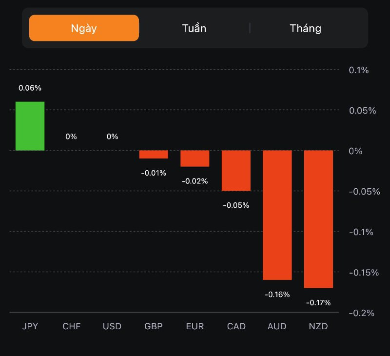This screenshot has height=356, width=390.
Task: Select the tall AUD bar
Action: pos(277,215)
